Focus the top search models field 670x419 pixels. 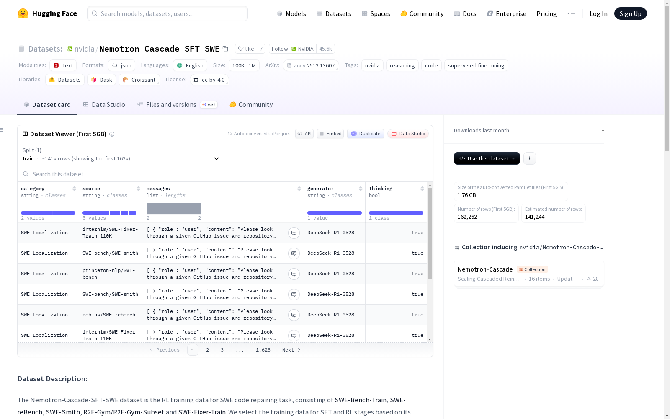(x=167, y=13)
